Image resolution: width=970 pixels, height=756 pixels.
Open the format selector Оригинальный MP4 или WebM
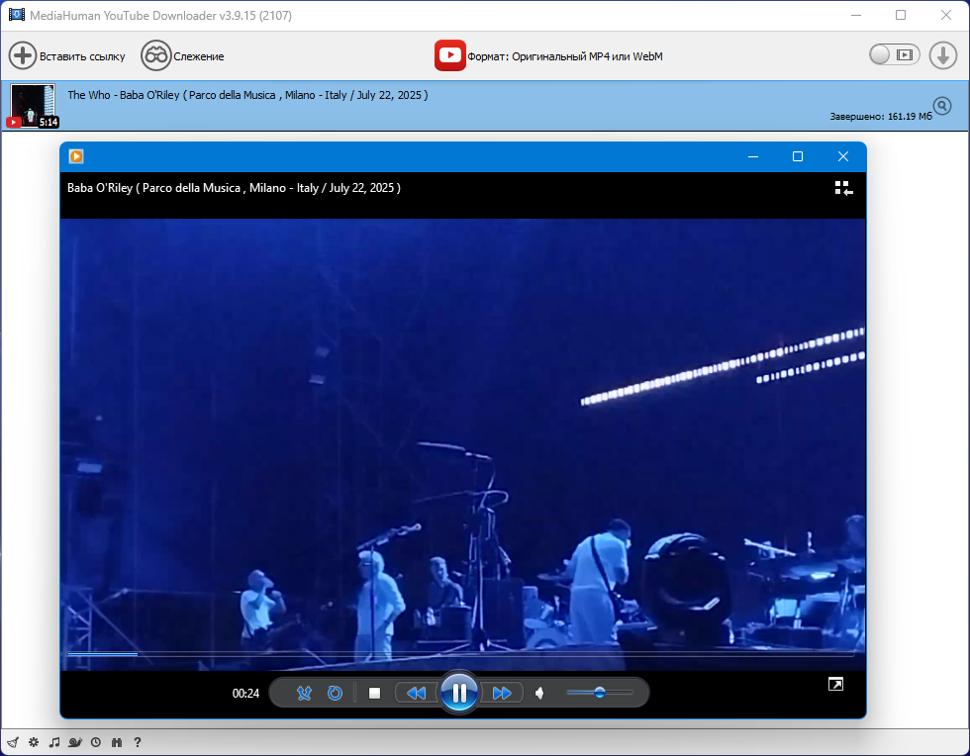click(x=548, y=55)
